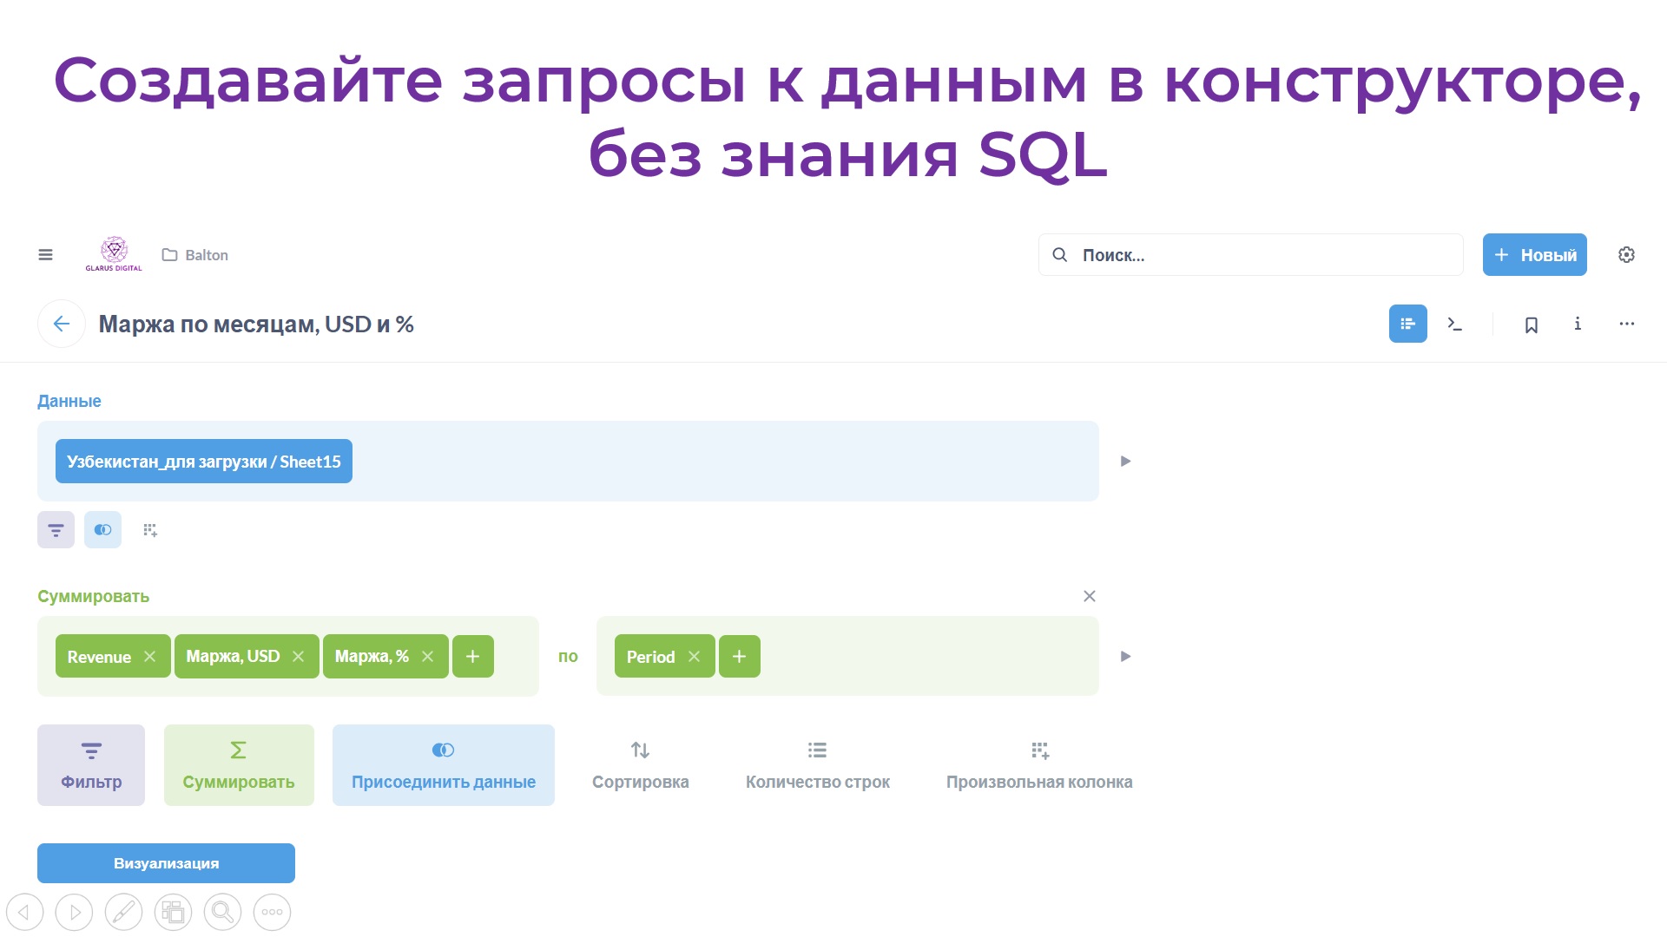The image size is (1667, 937).
Task: Open settings gear icon
Action: [x=1626, y=255]
